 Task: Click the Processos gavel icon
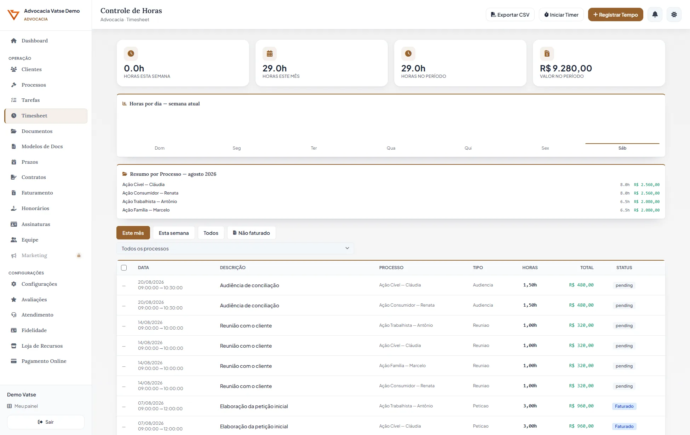14,85
